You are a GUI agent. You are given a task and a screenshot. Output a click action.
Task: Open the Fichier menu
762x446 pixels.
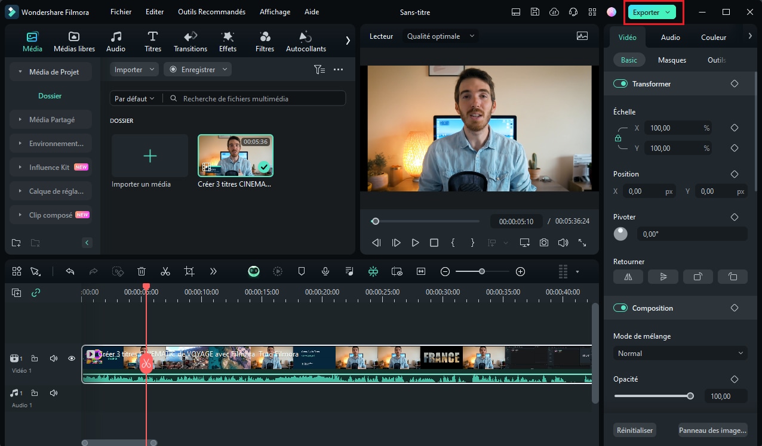pos(121,12)
